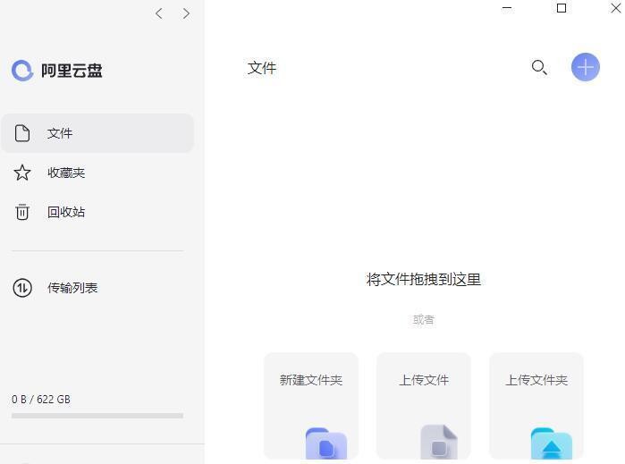Viewport: 625px width, 464px height.
Task: Click the 阿里云盘 title text
Action: tap(72, 71)
